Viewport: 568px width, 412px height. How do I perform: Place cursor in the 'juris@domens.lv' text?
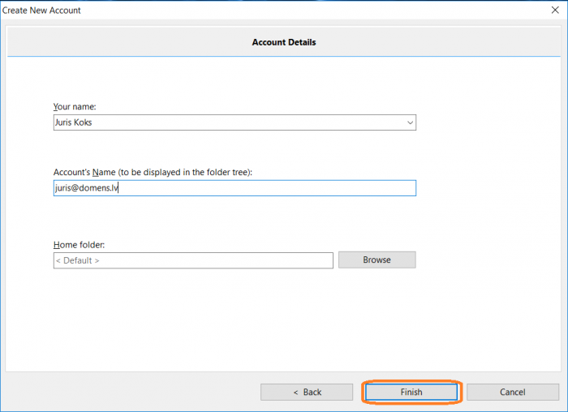click(87, 188)
